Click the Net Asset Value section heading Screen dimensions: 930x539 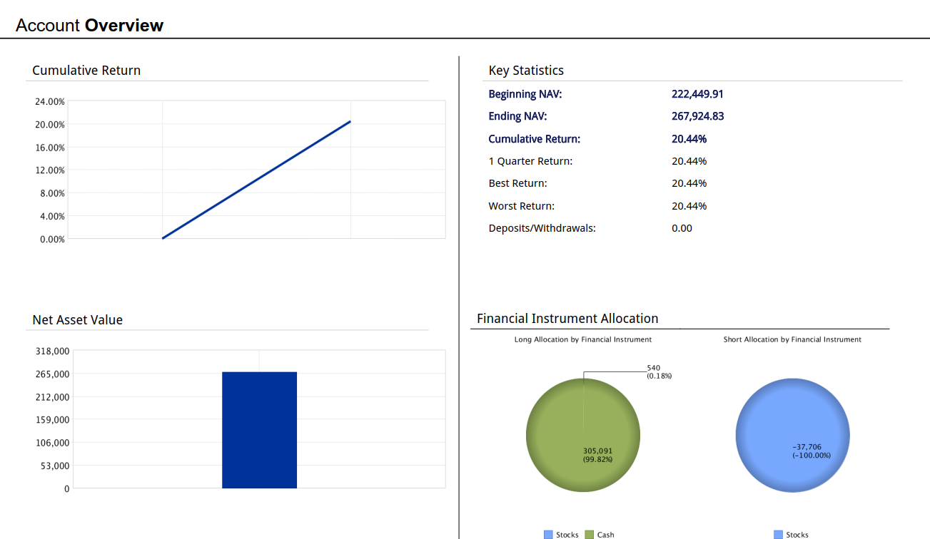tap(77, 320)
